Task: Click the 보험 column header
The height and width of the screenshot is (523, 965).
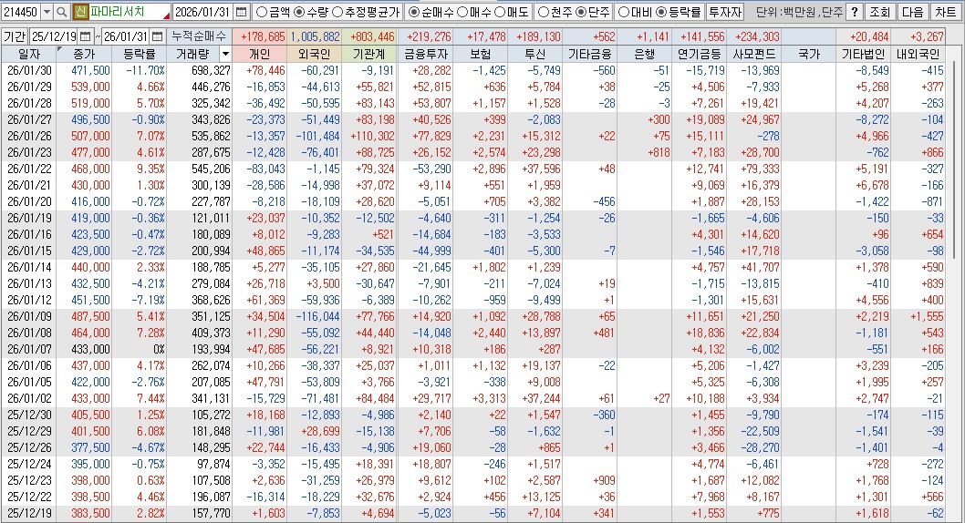Action: click(481, 54)
